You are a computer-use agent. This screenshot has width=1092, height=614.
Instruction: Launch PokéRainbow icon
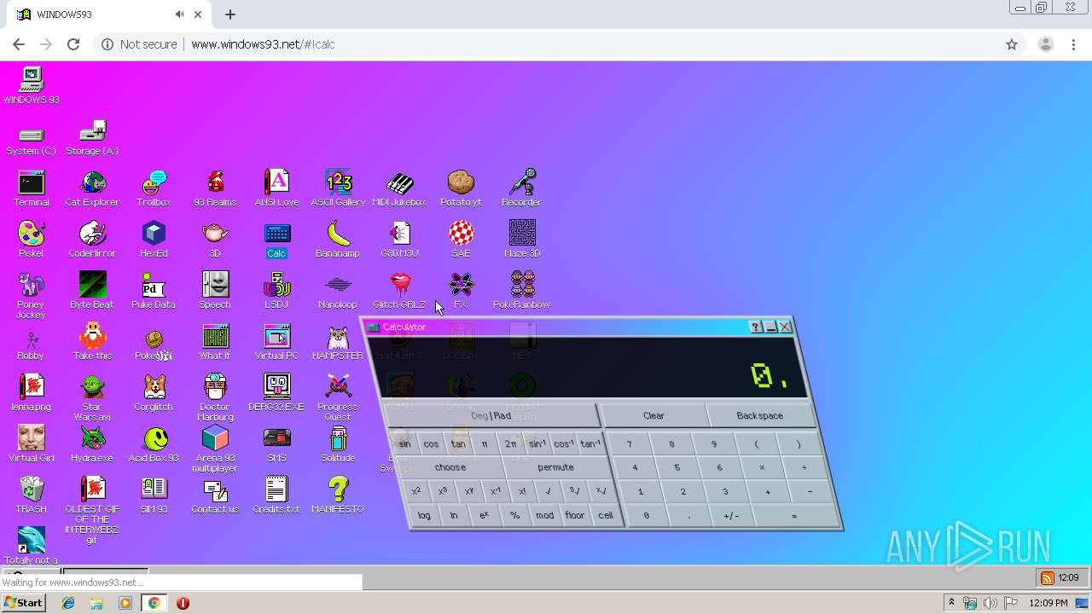[521, 291]
